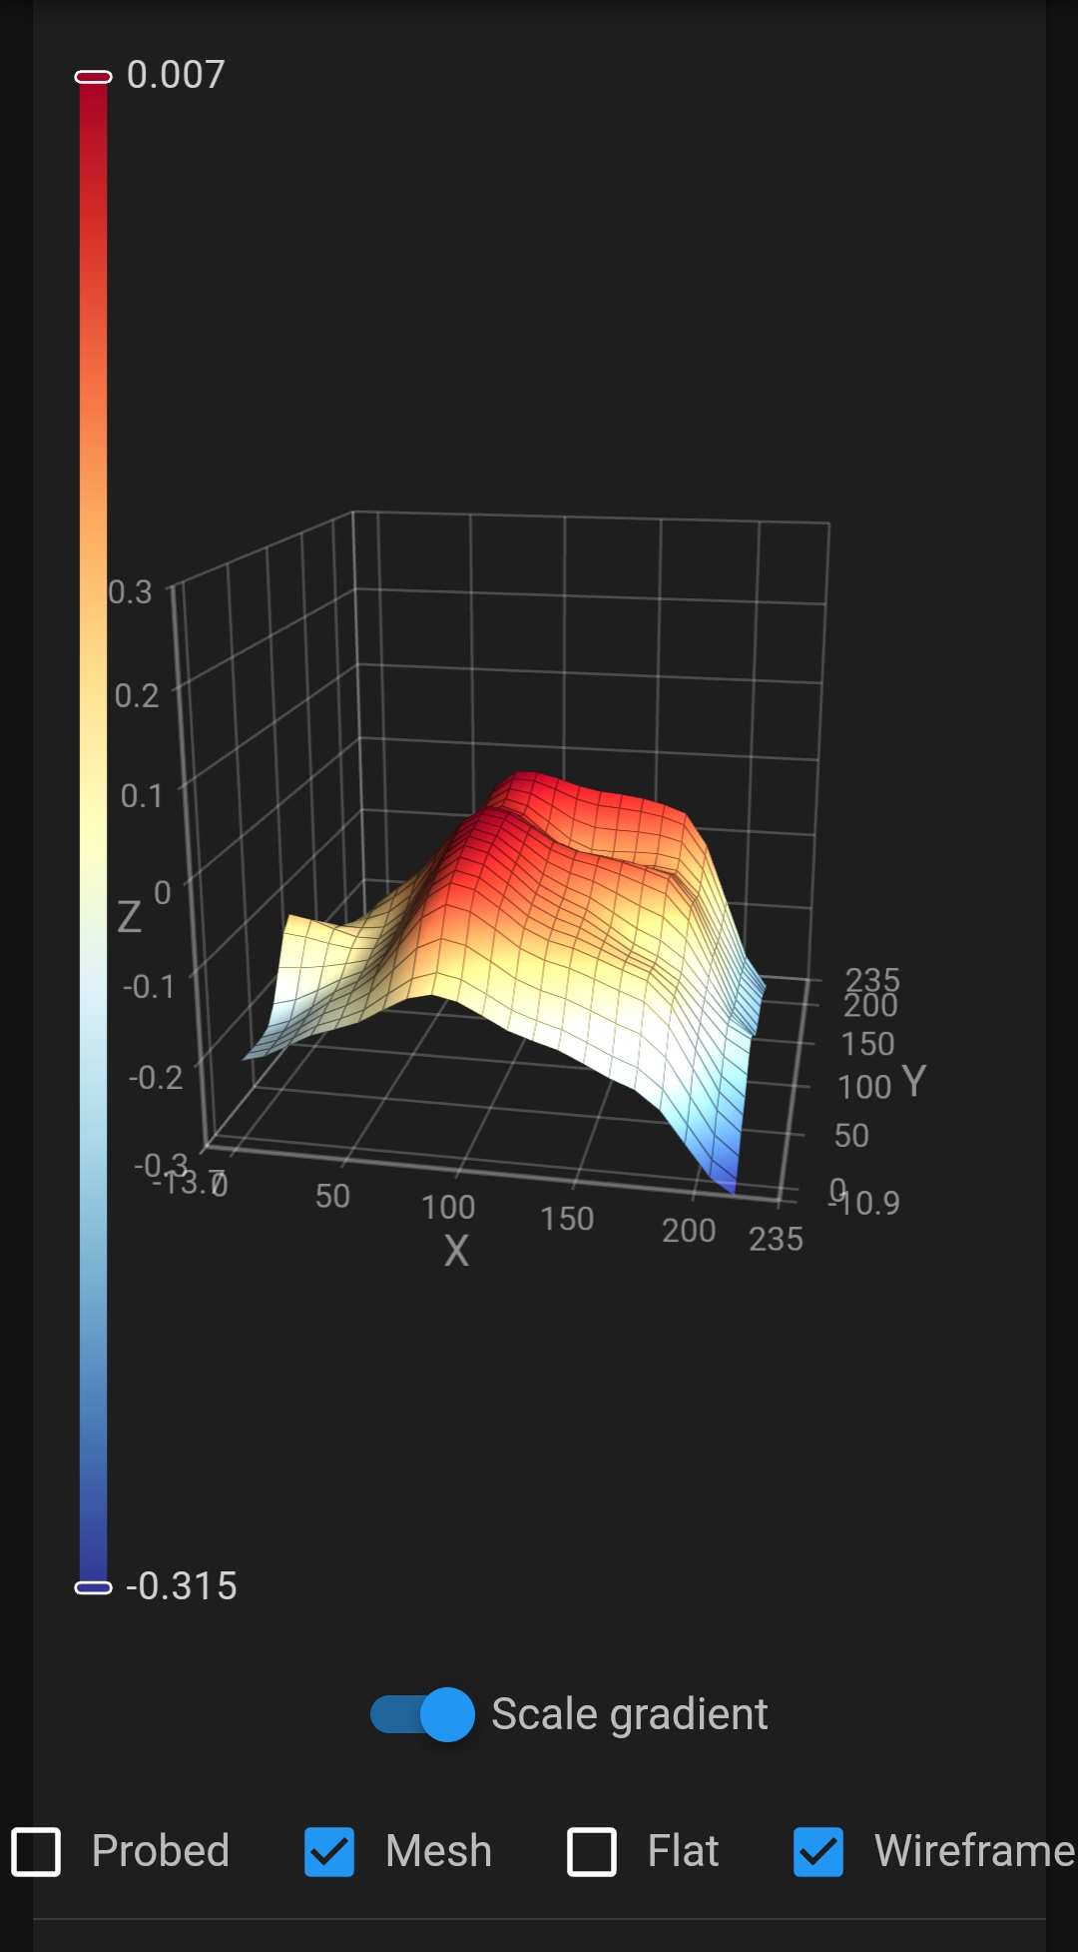This screenshot has height=1952, width=1078.
Task: Click the "Probed" text label
Action: (x=160, y=1851)
